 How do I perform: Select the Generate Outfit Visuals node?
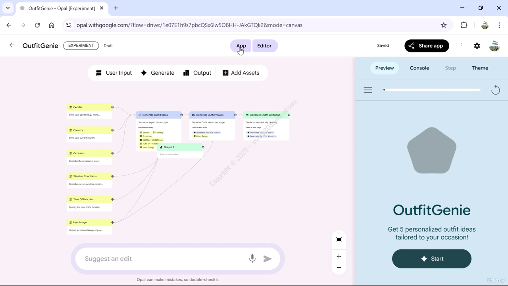click(212, 126)
